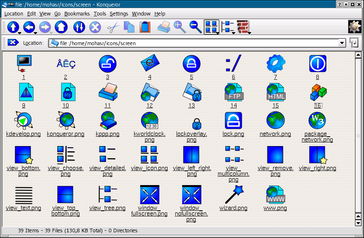The width and height of the screenshot is (364, 238).
Task: Switch to Tree View toolbar button
Action: point(227,27)
